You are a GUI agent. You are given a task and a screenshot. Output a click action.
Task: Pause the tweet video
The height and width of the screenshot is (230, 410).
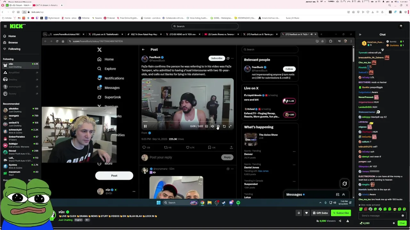point(145,126)
